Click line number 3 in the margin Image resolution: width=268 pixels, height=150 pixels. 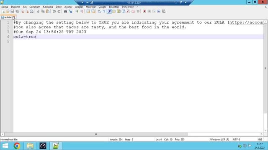8,32
